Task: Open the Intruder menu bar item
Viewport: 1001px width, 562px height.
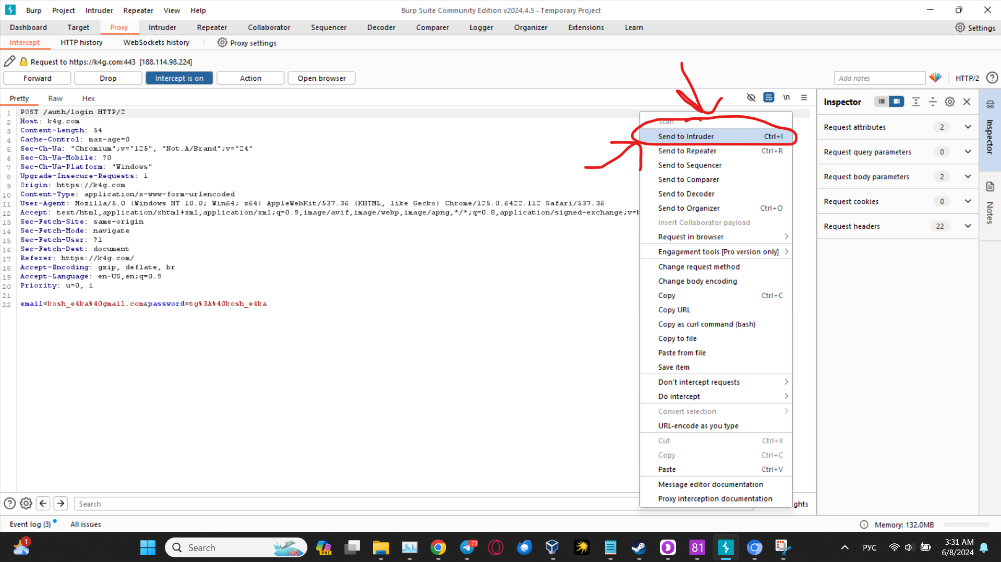Action: [x=99, y=10]
